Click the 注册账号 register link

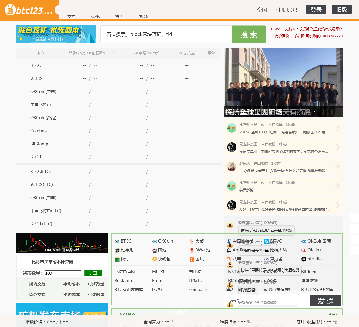click(x=287, y=10)
